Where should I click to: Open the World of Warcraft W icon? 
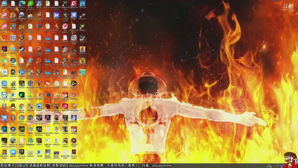(39, 72)
